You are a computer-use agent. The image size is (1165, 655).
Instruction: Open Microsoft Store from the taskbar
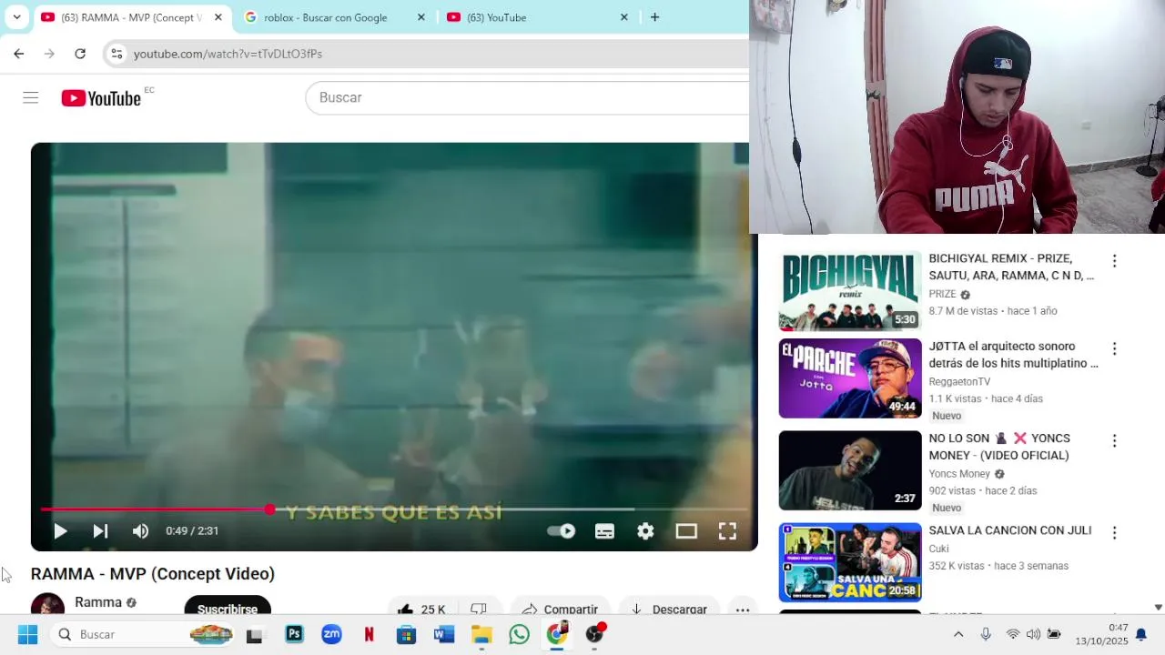[406, 634]
